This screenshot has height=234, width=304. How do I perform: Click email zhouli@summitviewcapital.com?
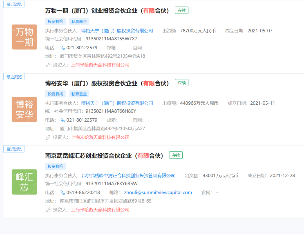[158, 193]
